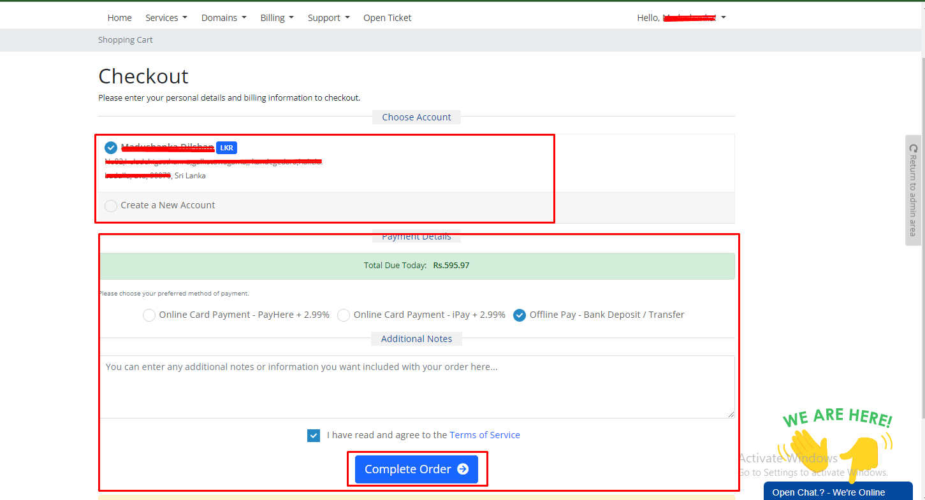Expand the Billing dropdown menu
Viewport: 925px width, 500px height.
coord(277,18)
